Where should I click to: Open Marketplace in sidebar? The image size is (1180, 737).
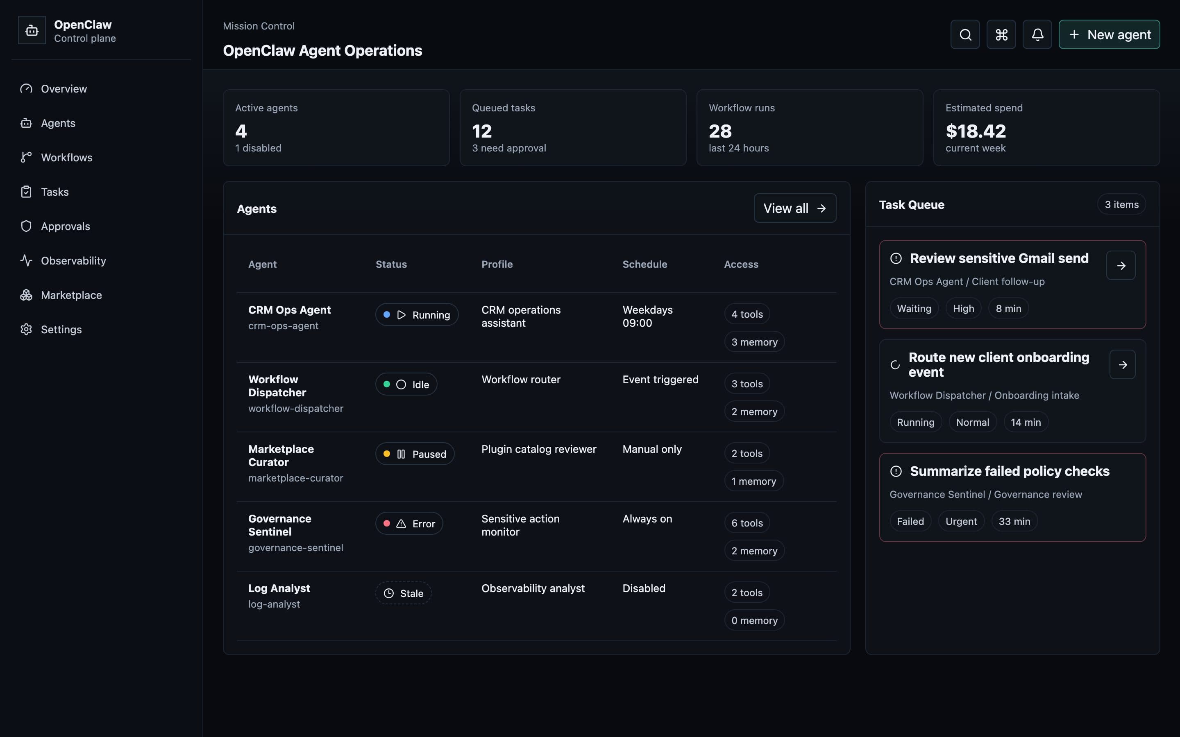pyautogui.click(x=101, y=295)
